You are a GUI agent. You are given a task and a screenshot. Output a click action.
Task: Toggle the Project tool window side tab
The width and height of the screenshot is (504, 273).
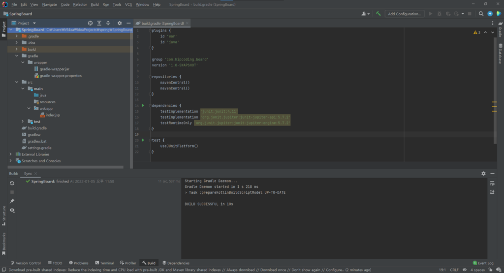click(x=4, y=27)
